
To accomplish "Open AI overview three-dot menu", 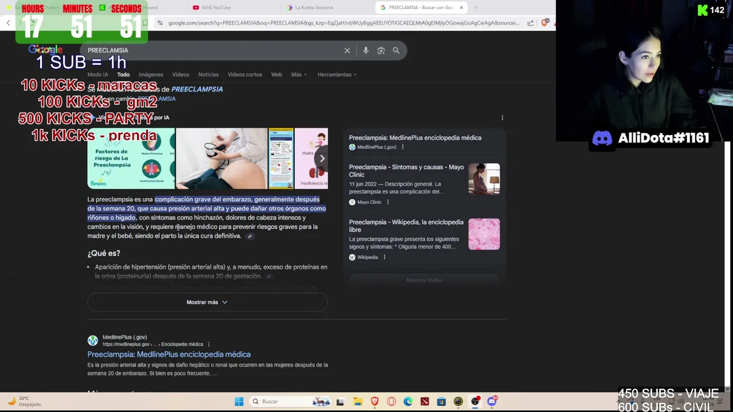I will pos(502,118).
